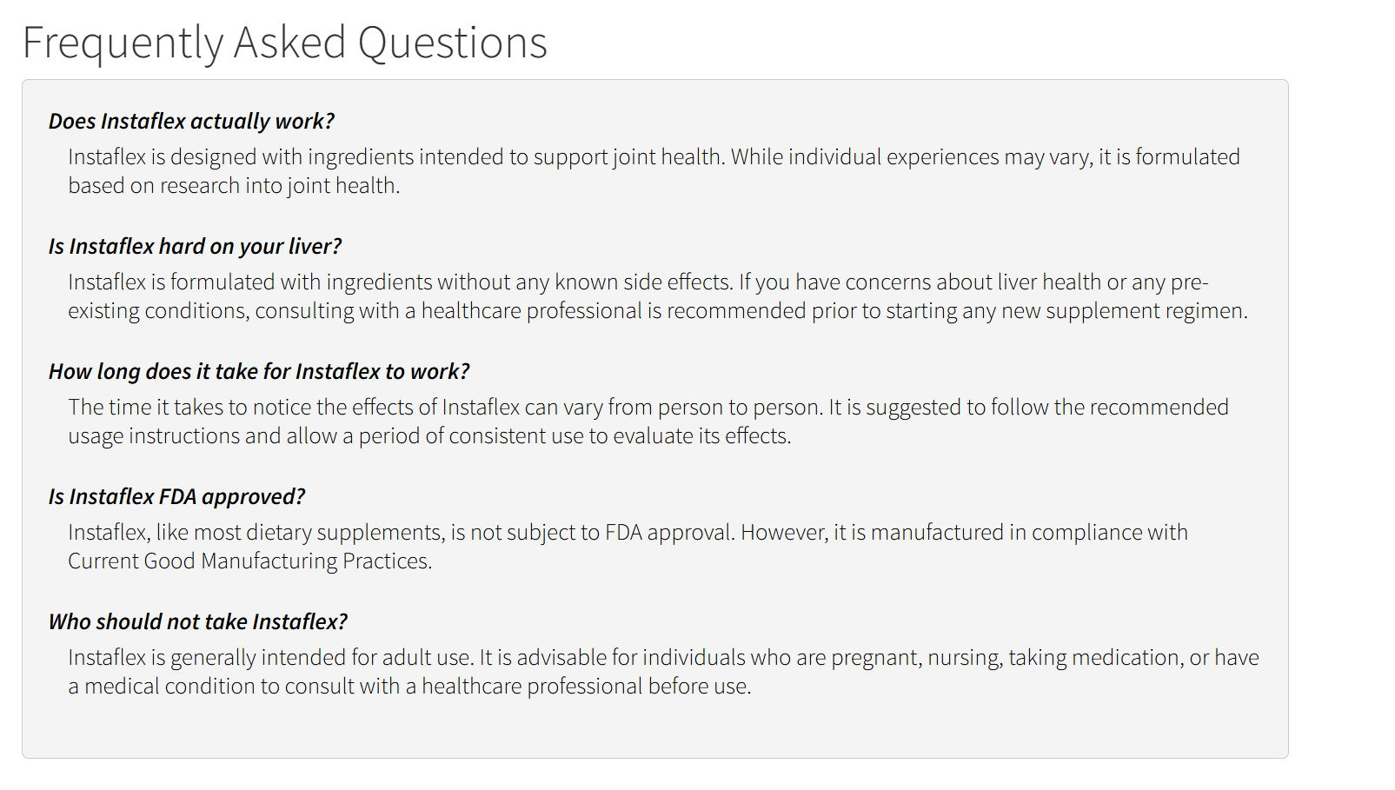Click the "Is Instaflex hard on your liver?" question
This screenshot has width=1395, height=790.
coord(195,246)
